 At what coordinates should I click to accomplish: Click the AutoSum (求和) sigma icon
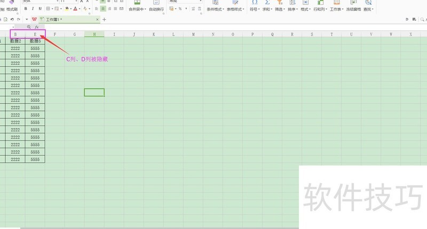coord(267,3)
